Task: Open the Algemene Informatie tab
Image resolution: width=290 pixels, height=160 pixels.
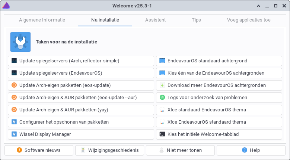Action: coord(42,20)
